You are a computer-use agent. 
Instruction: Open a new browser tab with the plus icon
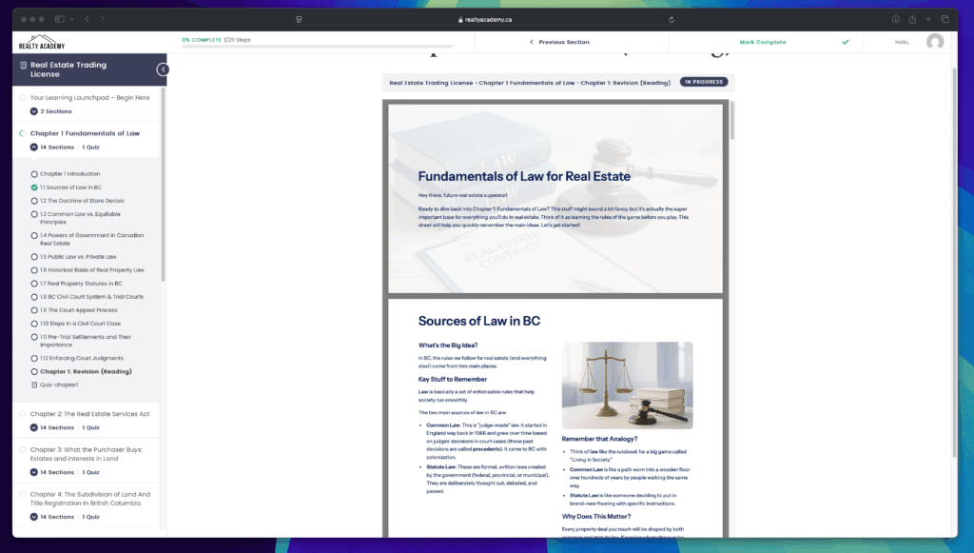click(928, 18)
